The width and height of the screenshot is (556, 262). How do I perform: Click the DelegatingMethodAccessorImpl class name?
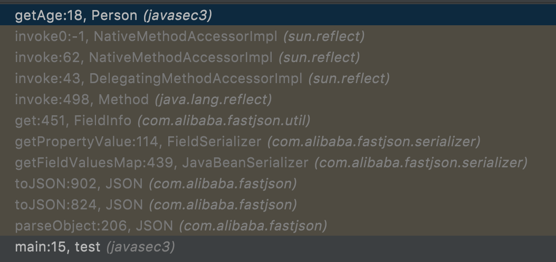tap(196, 78)
